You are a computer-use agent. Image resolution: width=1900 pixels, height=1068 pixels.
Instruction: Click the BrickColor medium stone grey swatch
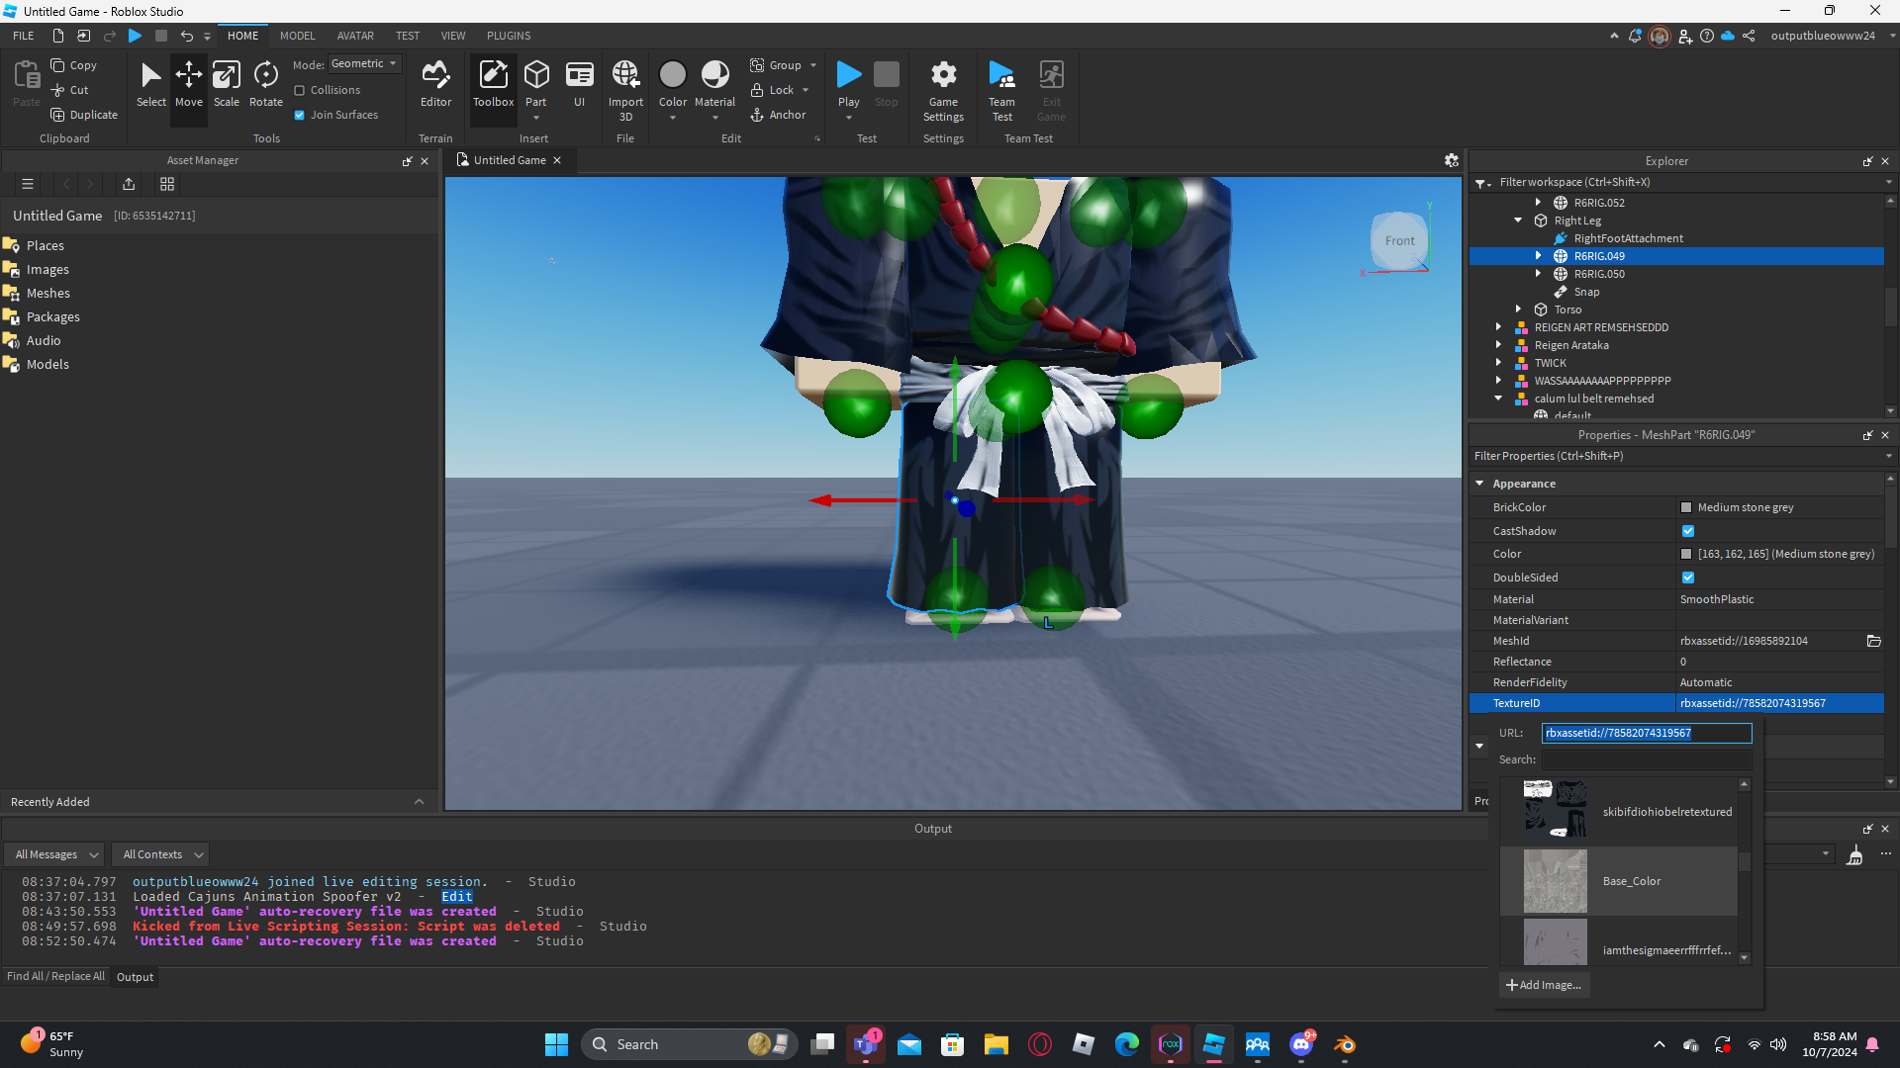(x=1686, y=507)
